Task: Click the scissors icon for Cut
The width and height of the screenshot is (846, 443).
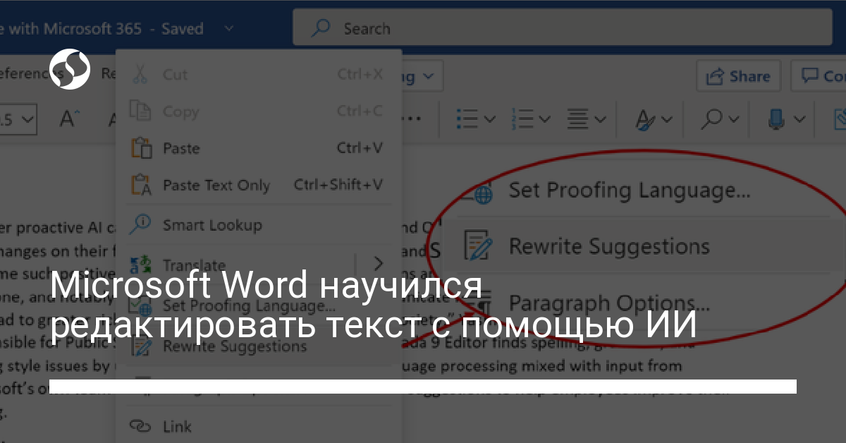Action: pyautogui.click(x=141, y=74)
